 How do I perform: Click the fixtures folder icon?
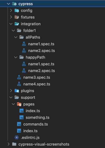point(17,17)
